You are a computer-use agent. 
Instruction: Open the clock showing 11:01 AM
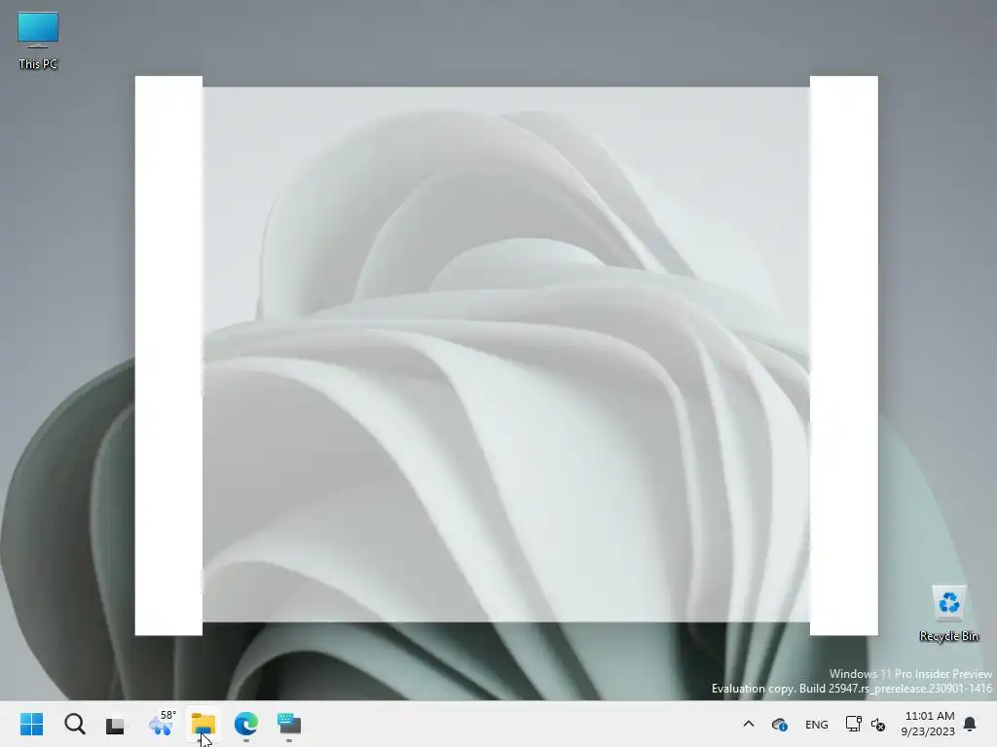[x=928, y=724]
